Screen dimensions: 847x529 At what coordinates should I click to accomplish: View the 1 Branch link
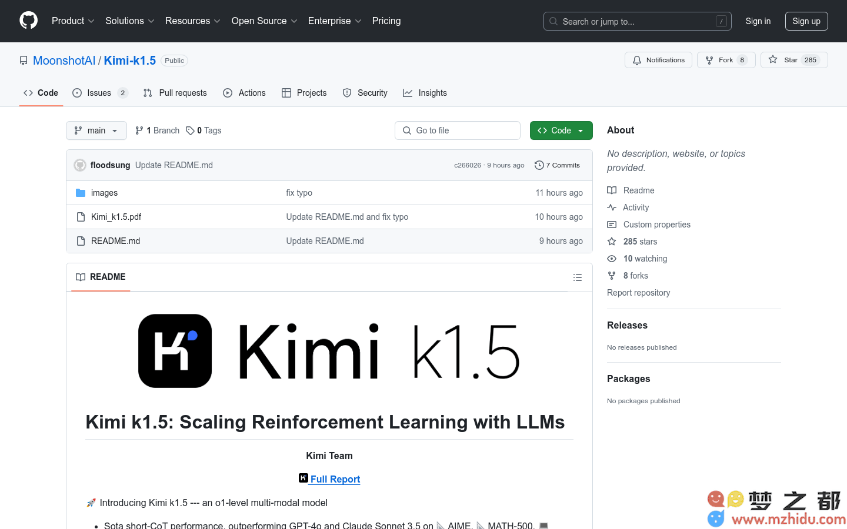point(157,130)
